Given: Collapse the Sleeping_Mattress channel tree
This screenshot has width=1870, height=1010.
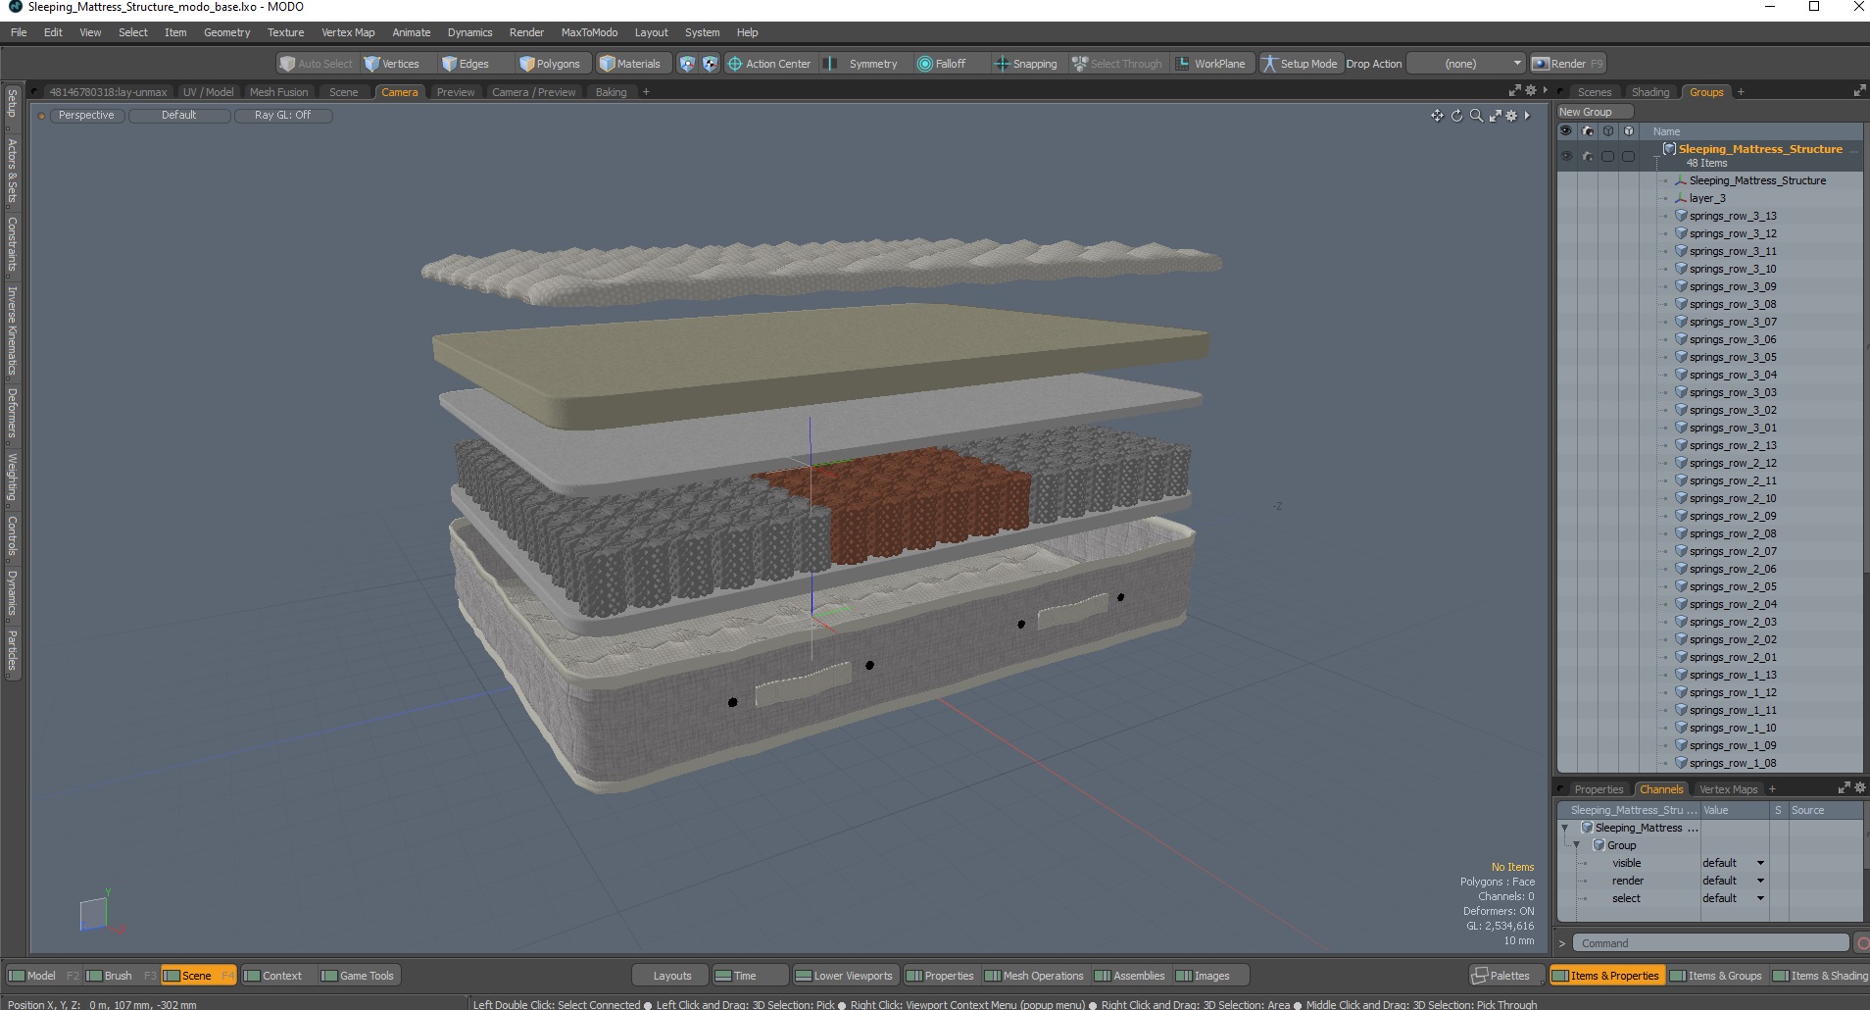Looking at the screenshot, I should (x=1565, y=828).
